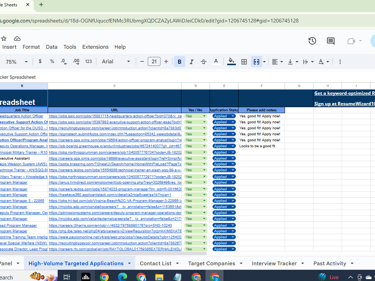The width and height of the screenshot is (375, 281).
Task: Open Contact List tab menu arrow
Action: [x=177, y=263]
